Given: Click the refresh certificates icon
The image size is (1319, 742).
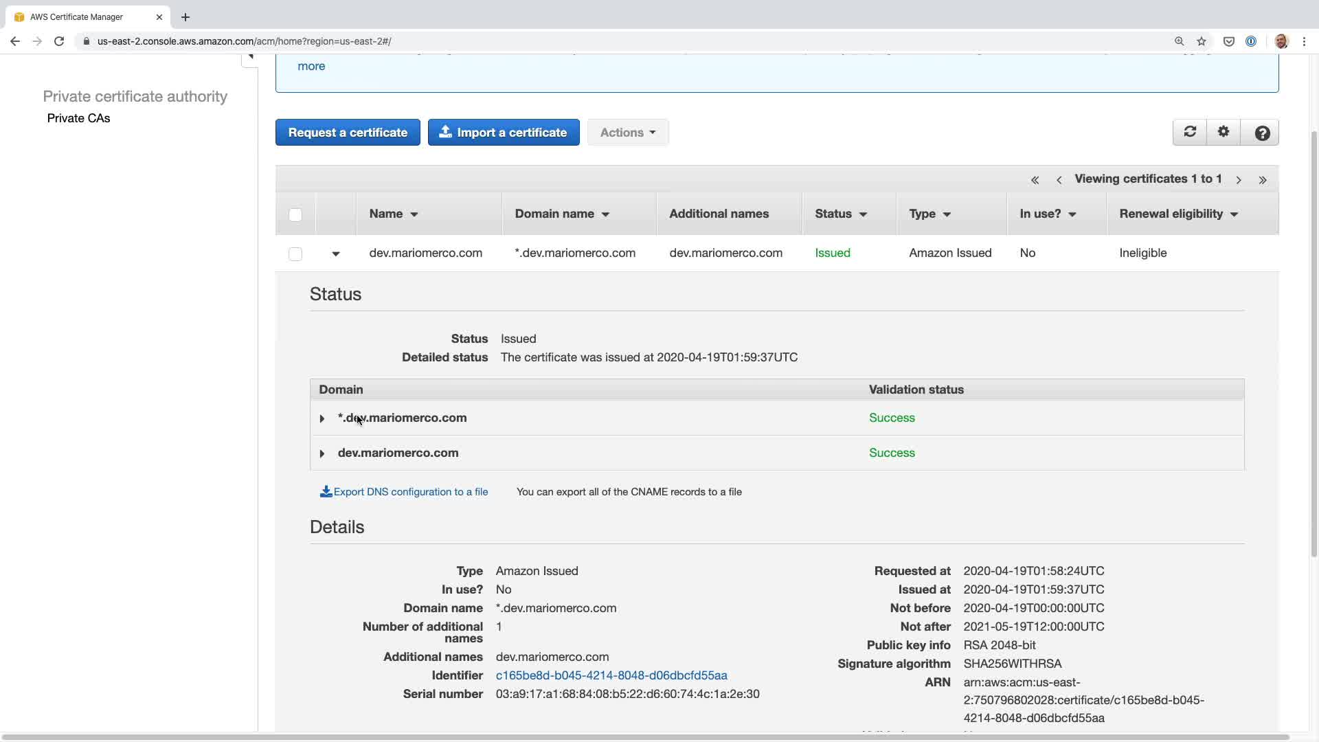Looking at the screenshot, I should (x=1190, y=132).
